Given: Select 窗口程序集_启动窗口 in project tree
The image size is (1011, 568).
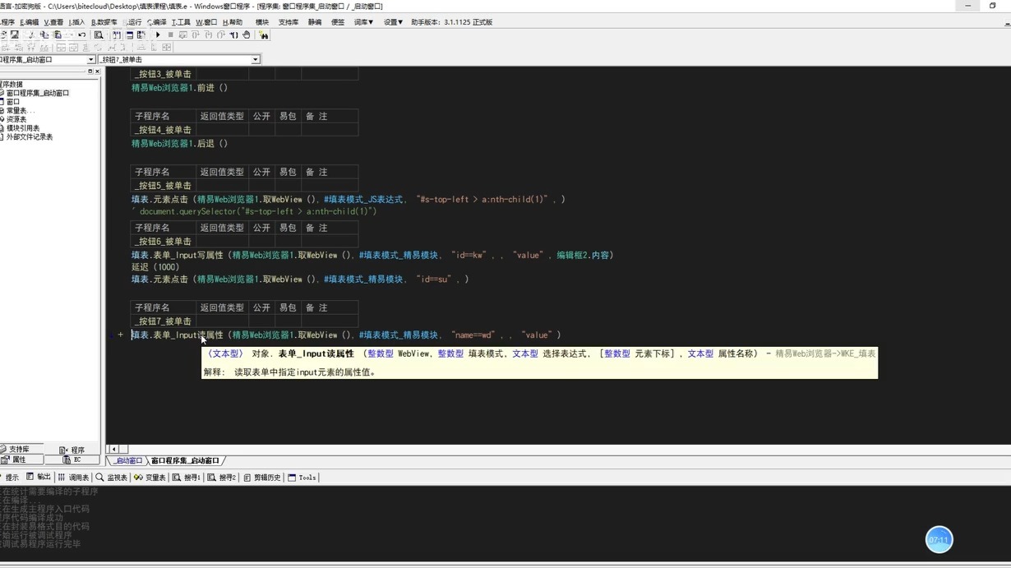Looking at the screenshot, I should coord(38,93).
